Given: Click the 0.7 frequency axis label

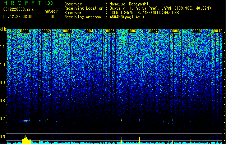Looking at the screenshot, I should coord(3,119).
